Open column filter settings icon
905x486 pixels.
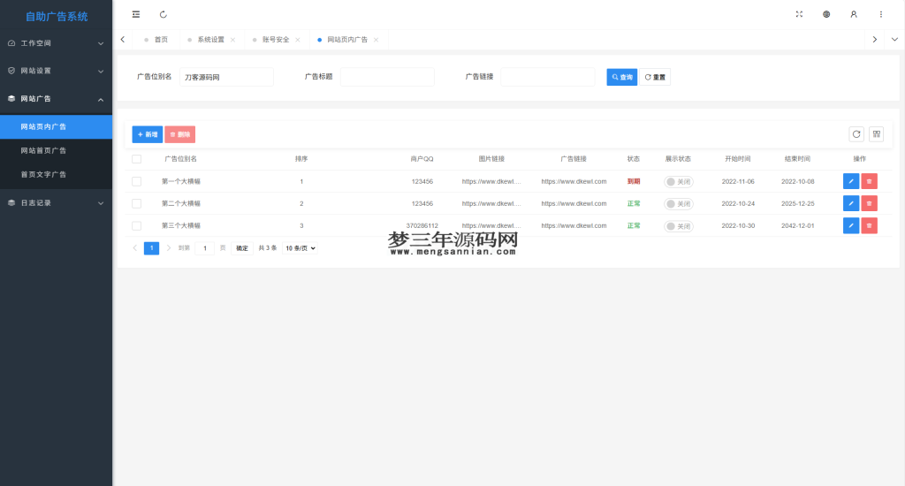click(877, 134)
